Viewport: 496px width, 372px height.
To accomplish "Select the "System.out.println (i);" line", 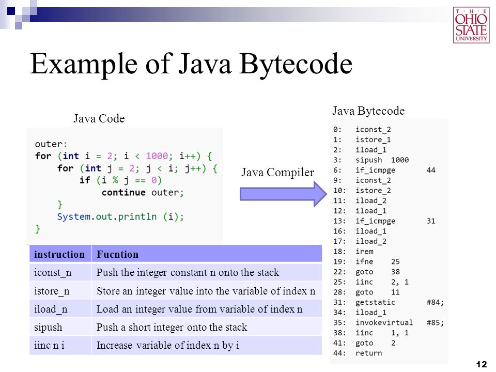I will pos(120,216).
